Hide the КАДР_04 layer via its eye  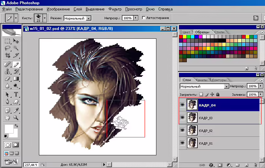(182, 105)
